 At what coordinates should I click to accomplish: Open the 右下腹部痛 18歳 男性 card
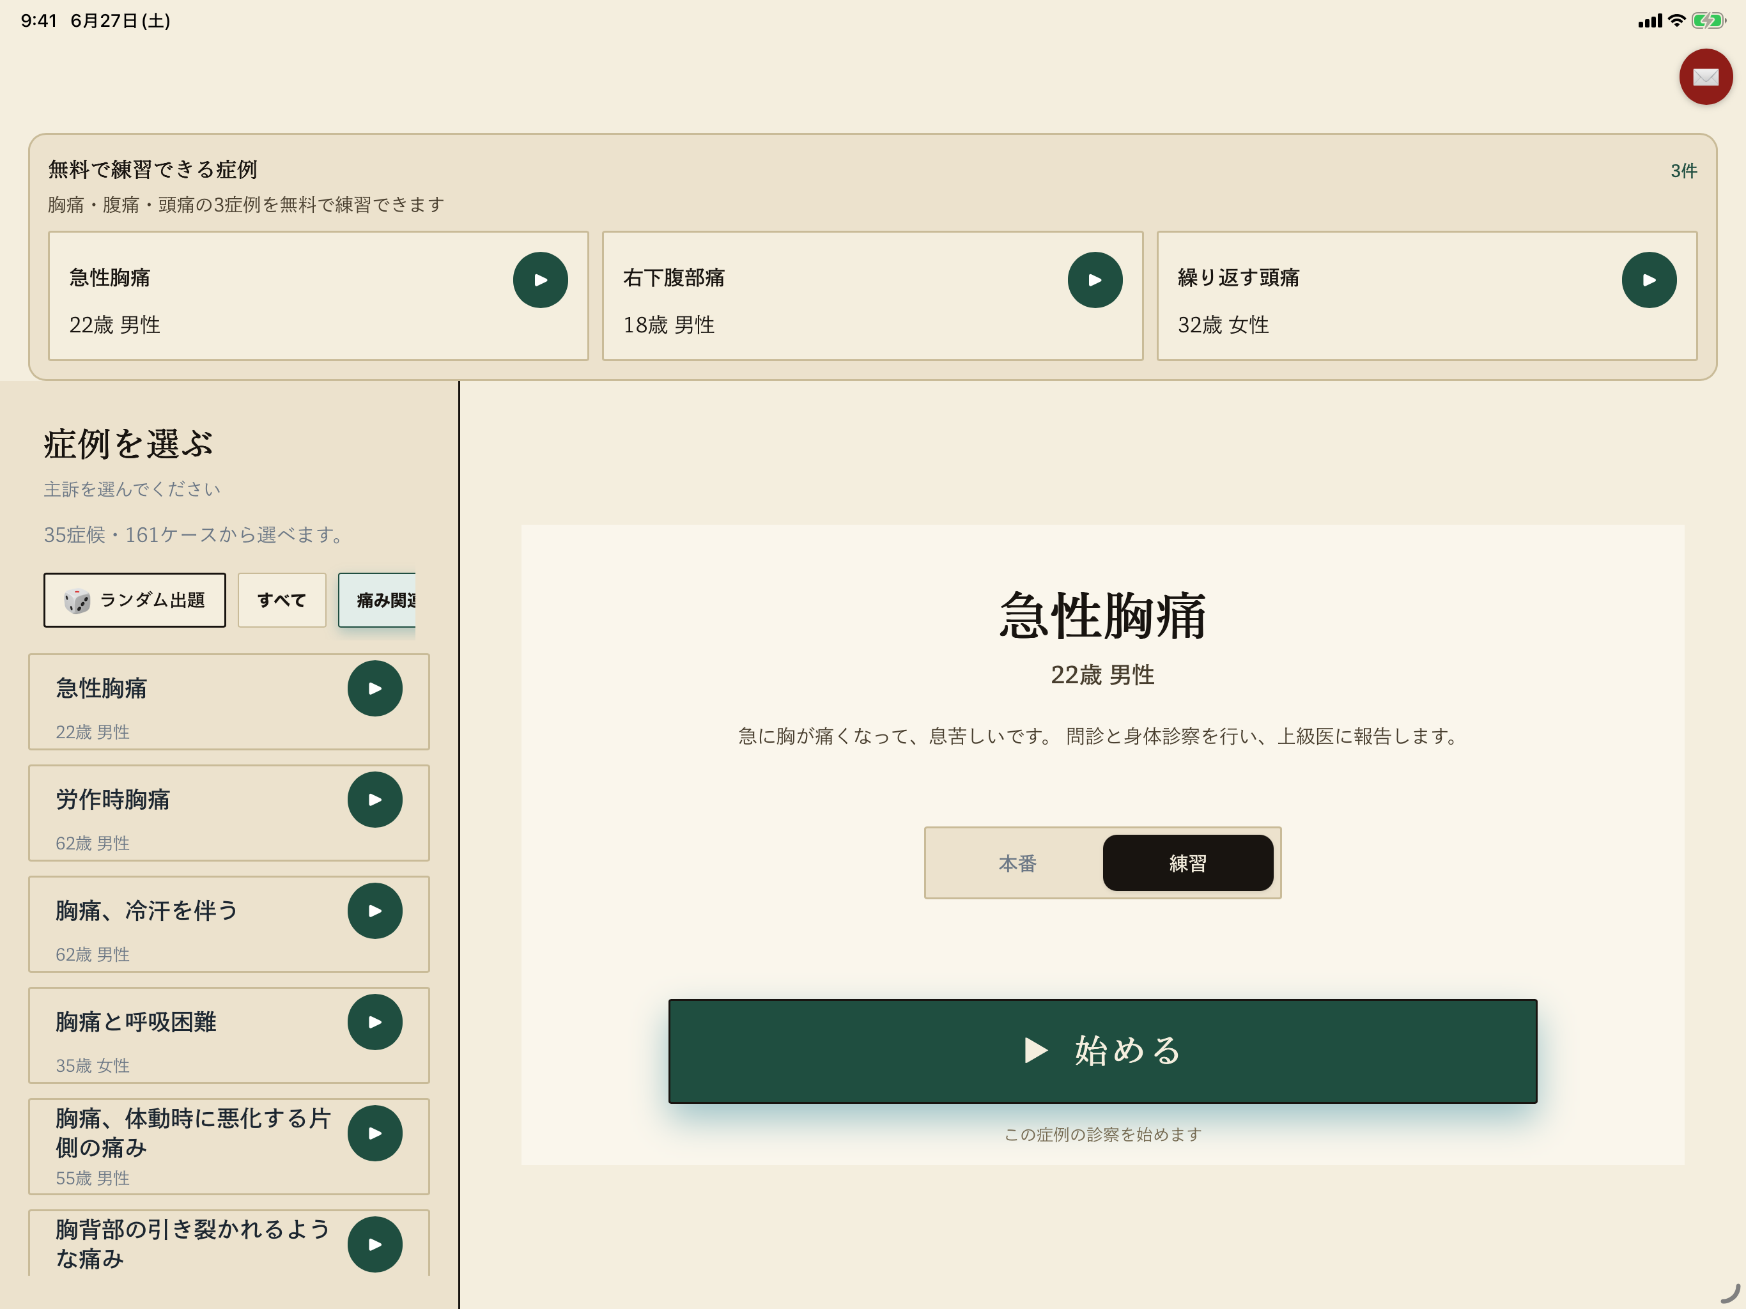872,296
